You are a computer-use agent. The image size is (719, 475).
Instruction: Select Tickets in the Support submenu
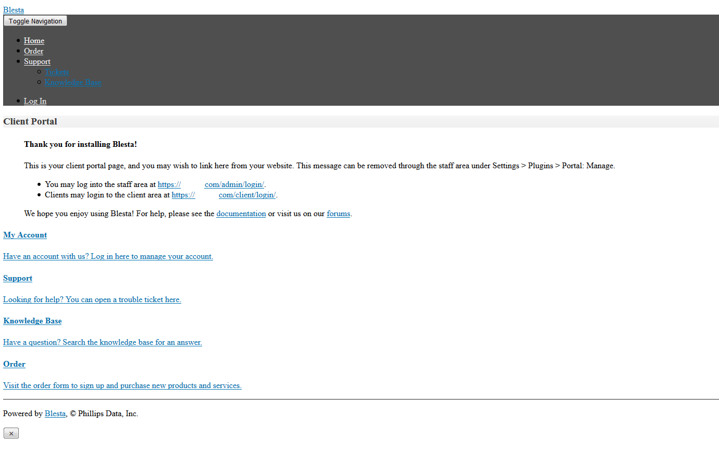point(57,72)
